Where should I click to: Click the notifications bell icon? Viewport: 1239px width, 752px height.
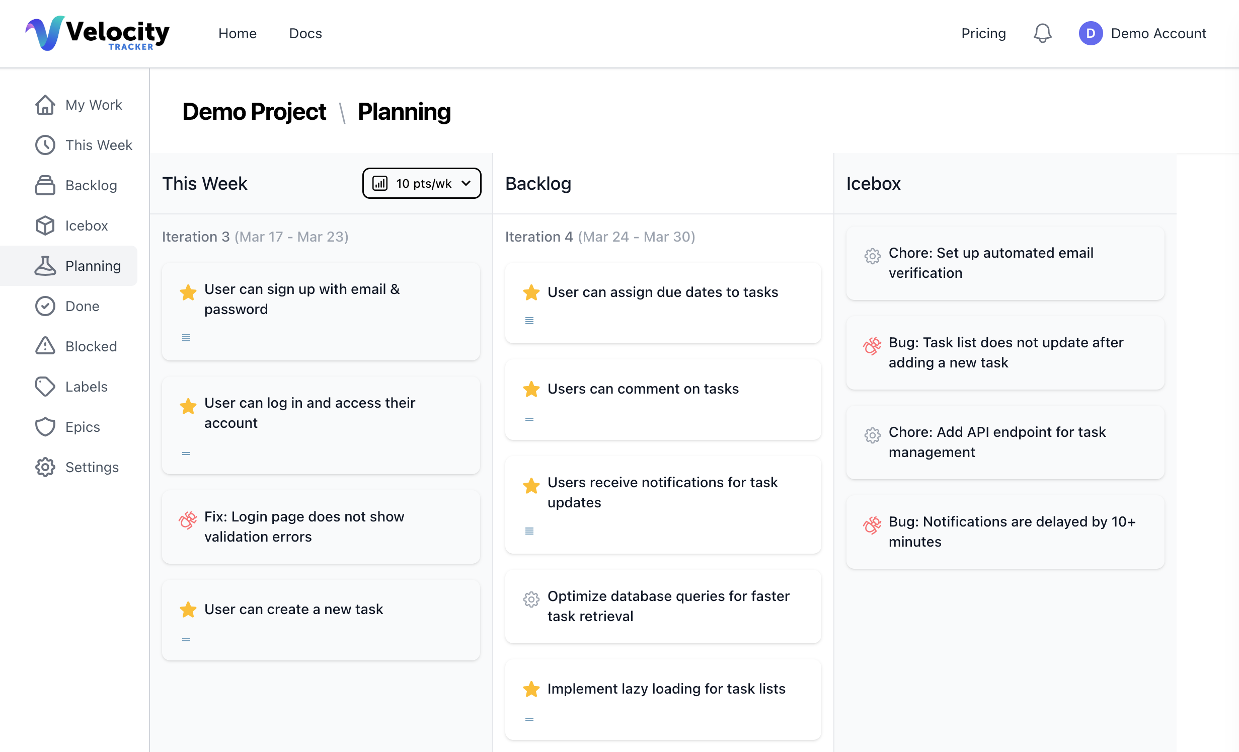[1042, 33]
